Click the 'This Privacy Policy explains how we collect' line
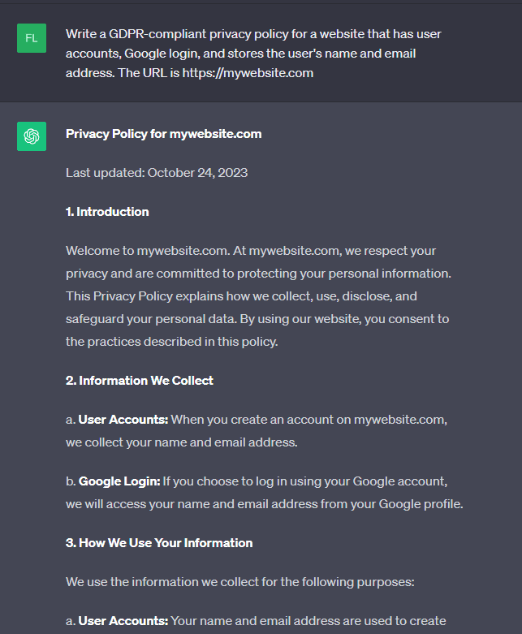Image resolution: width=522 pixels, height=634 pixels. click(241, 296)
